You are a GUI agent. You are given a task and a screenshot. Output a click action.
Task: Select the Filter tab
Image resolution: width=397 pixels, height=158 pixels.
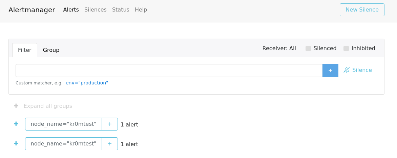pyautogui.click(x=25, y=50)
